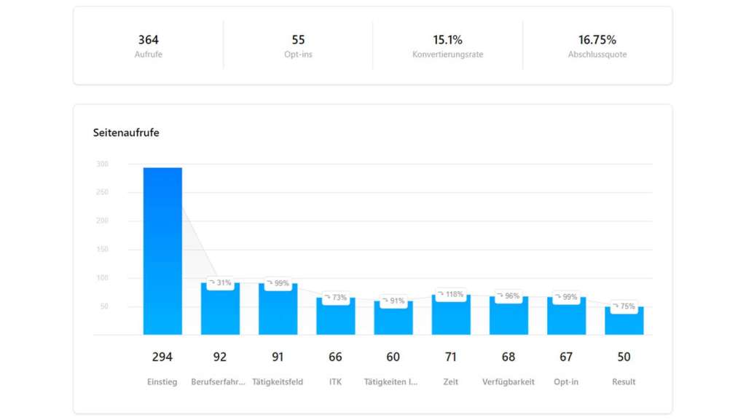
Task: Click the 118% badge above the Zeit bar
Action: pyautogui.click(x=451, y=293)
